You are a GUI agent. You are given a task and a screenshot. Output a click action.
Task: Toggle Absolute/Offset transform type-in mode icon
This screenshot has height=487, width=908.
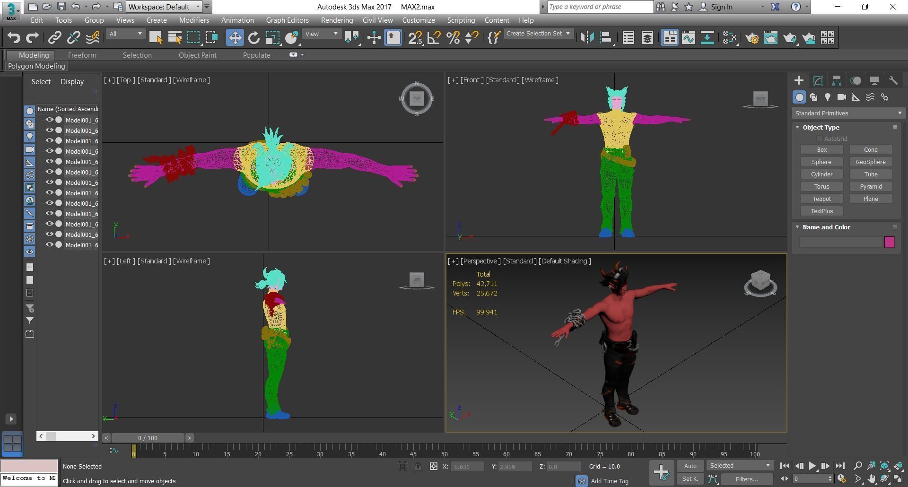(x=433, y=466)
